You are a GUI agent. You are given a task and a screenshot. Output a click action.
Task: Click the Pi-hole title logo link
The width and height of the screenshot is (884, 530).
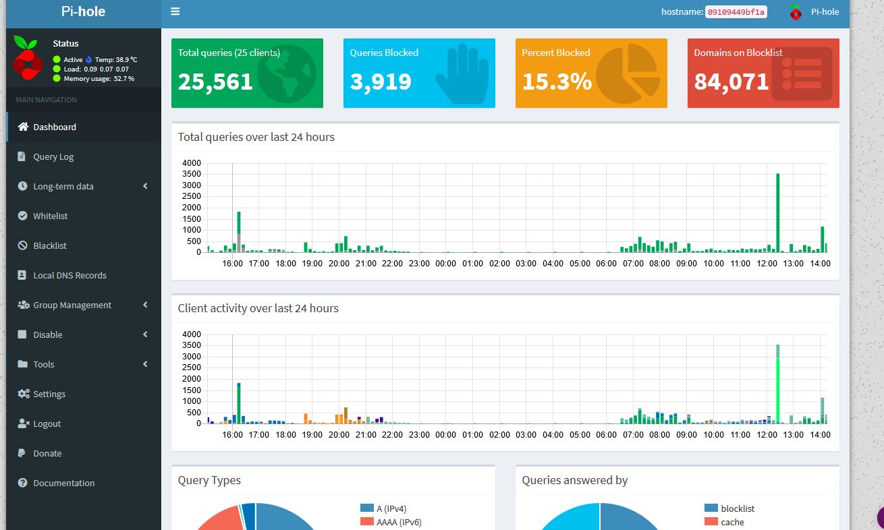[x=83, y=11]
